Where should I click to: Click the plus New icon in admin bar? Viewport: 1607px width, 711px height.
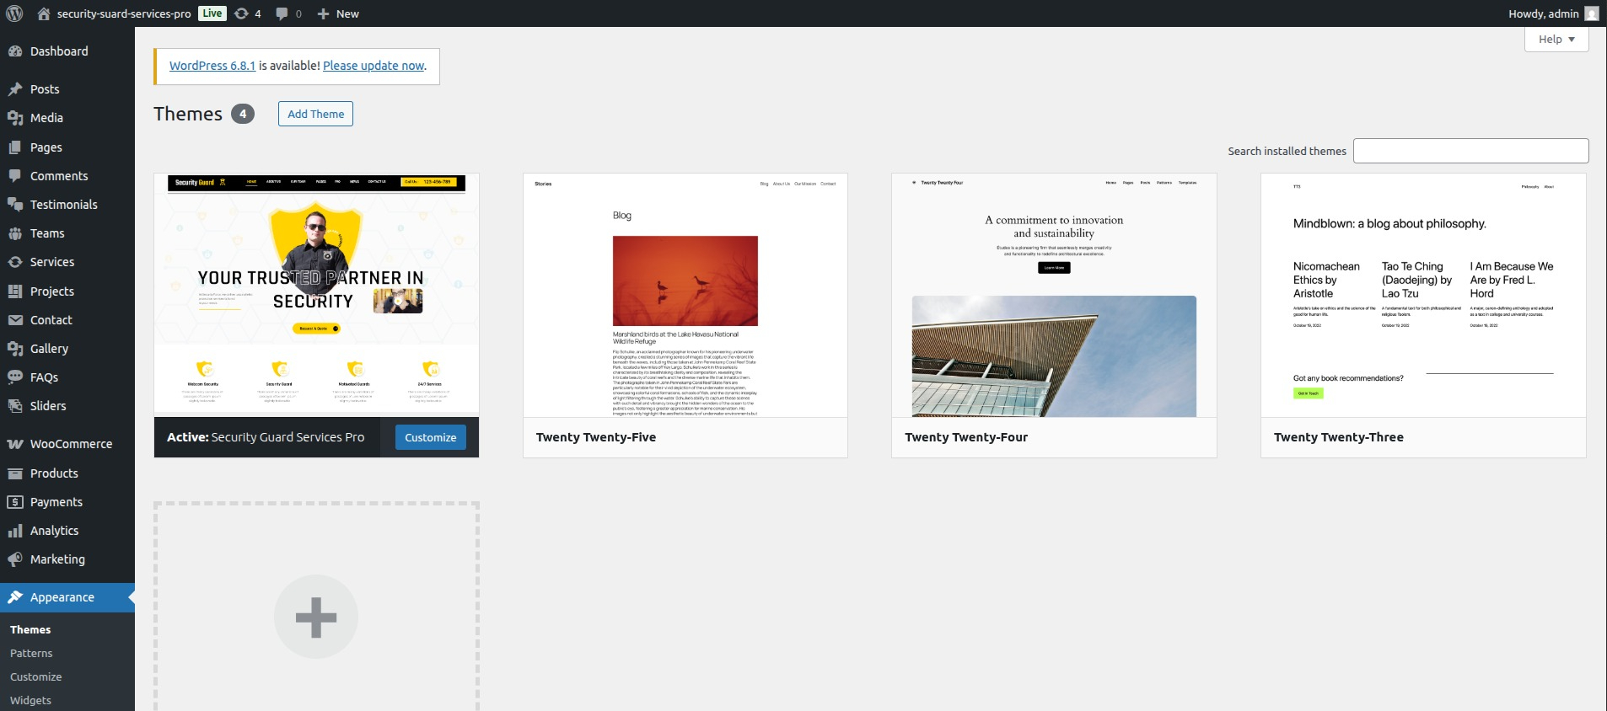click(x=323, y=13)
